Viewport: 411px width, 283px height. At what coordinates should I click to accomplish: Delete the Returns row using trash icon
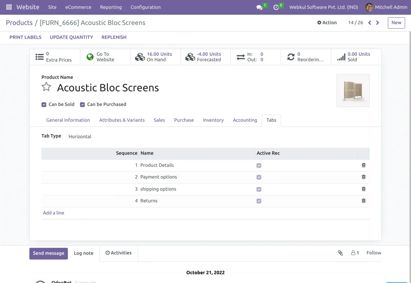click(x=363, y=201)
